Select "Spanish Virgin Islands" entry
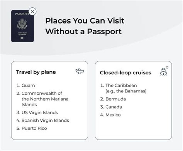 [x=45, y=121]
